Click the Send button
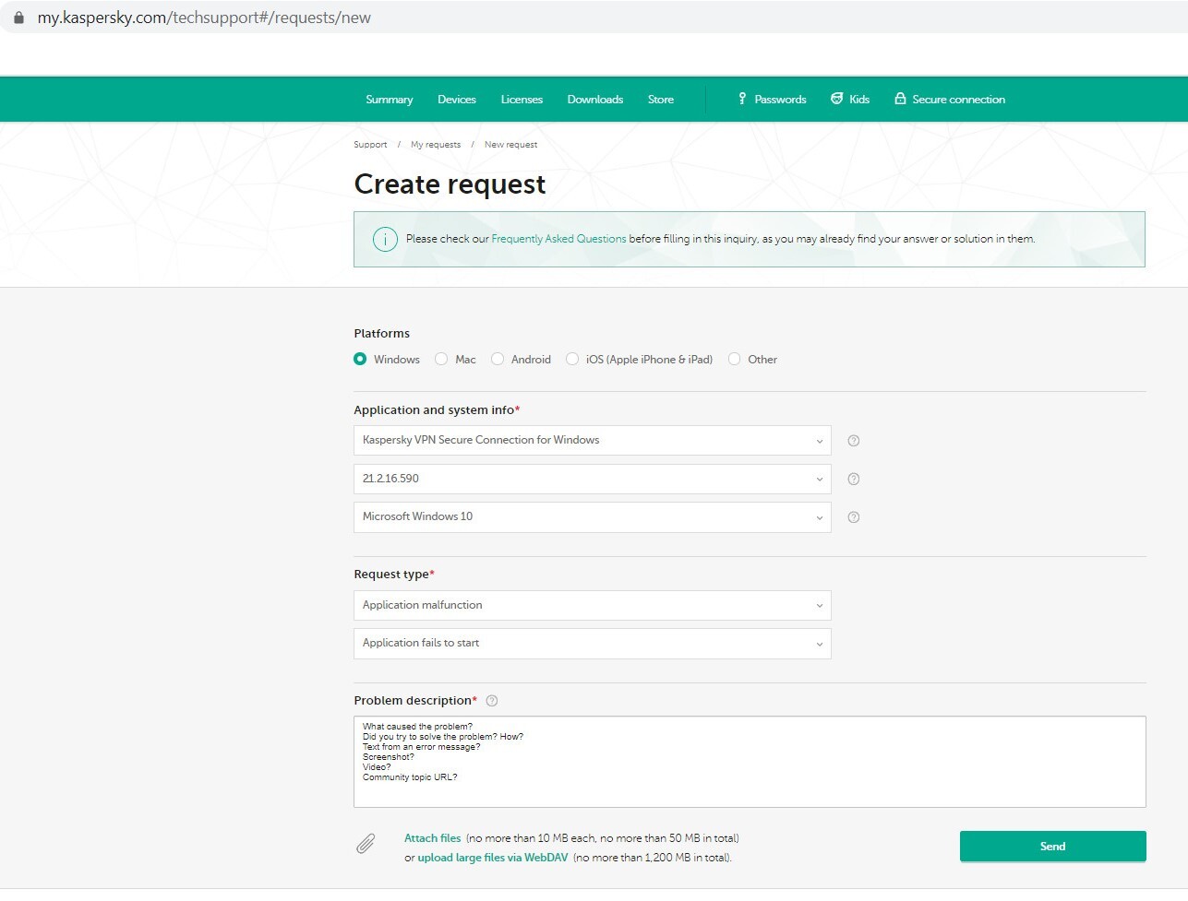 pos(1053,847)
